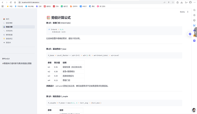
Task: Select 势能计算 in the sidebar
Action: coord(19,27)
